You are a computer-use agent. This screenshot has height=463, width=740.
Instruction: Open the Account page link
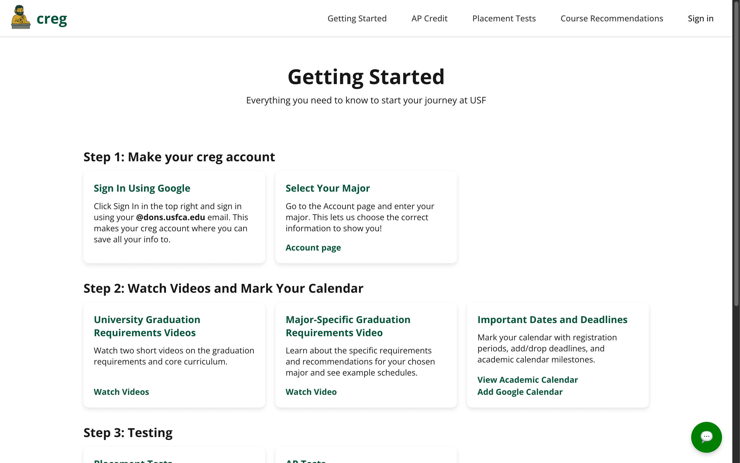[313, 247]
